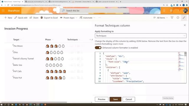This screenshot has height=106, width=189.
Task: Save the column formatting
Action: pyautogui.click(x=115, y=99)
